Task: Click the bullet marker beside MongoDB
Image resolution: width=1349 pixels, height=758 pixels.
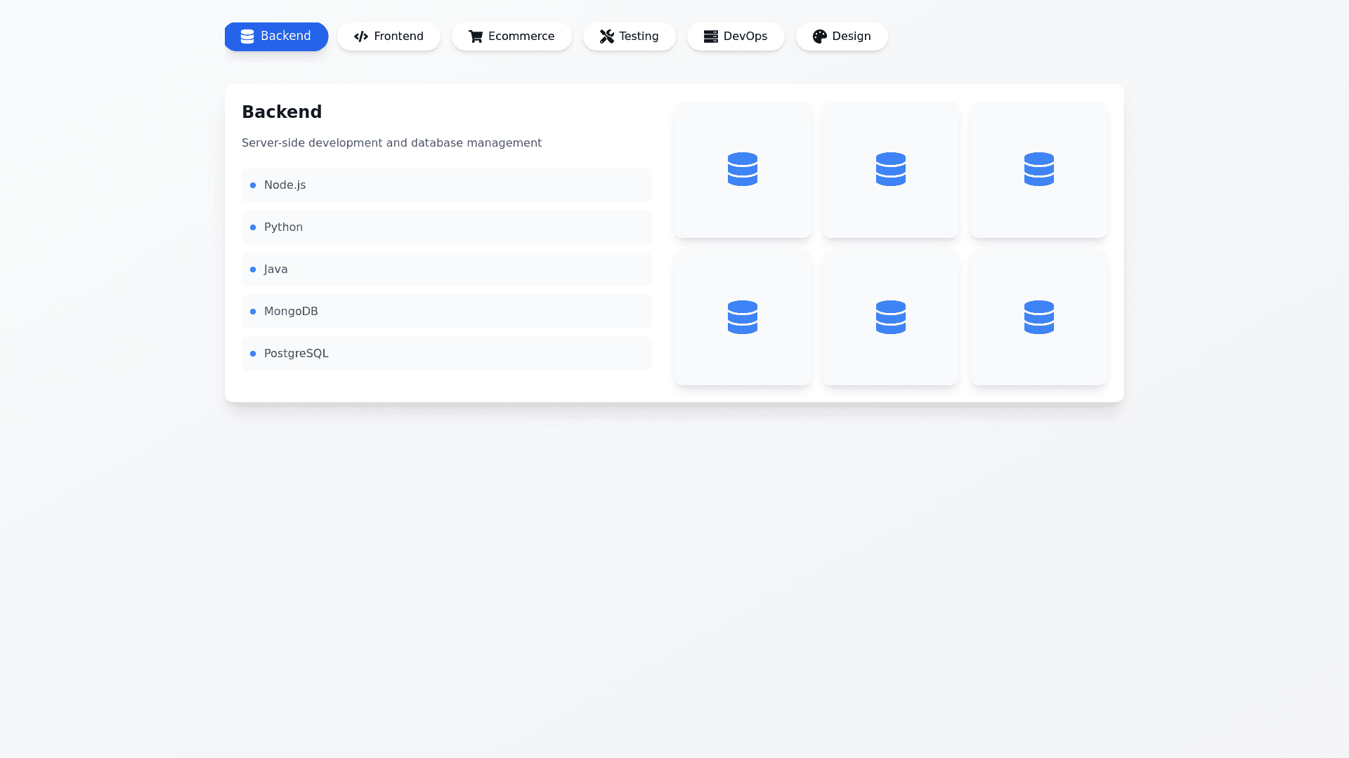Action: [x=253, y=312]
